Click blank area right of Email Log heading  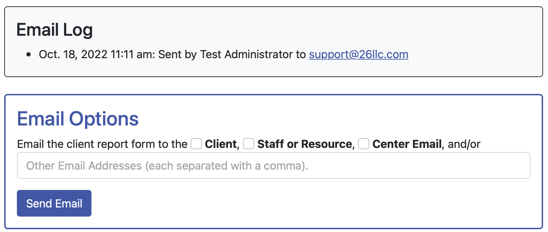coord(281,30)
